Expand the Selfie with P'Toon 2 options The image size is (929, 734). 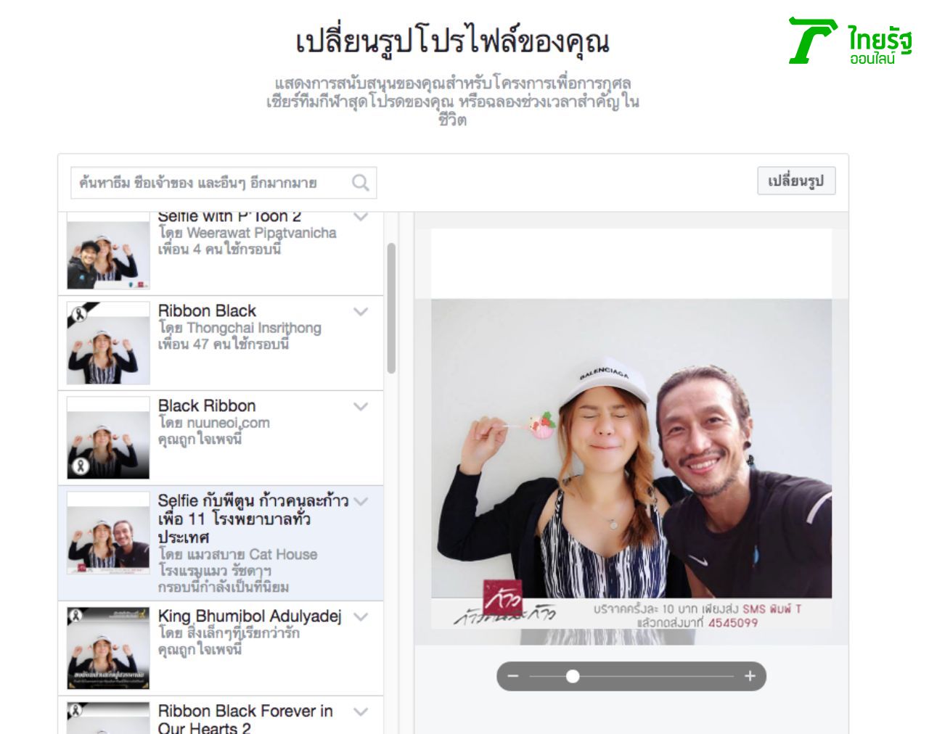tap(359, 215)
